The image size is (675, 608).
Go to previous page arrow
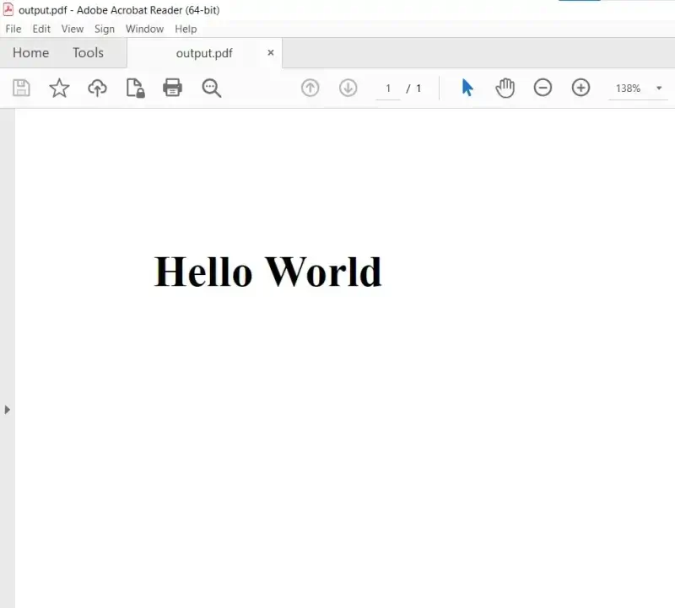coord(310,88)
